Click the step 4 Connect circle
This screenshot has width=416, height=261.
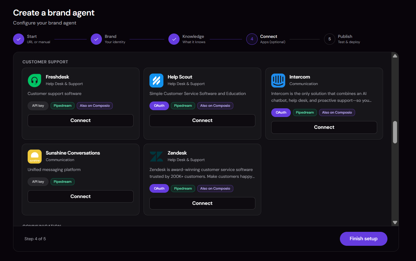coord(252,39)
